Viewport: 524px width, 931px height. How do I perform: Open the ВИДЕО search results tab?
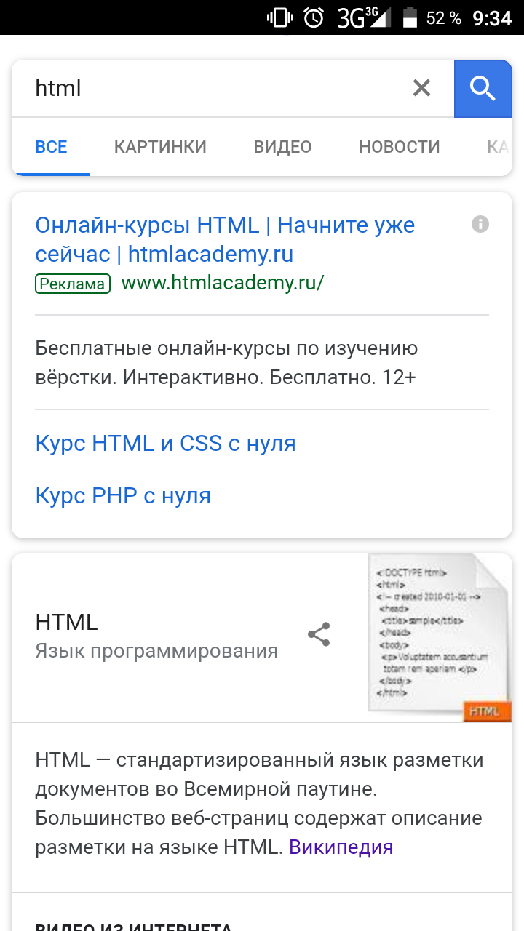tap(282, 146)
